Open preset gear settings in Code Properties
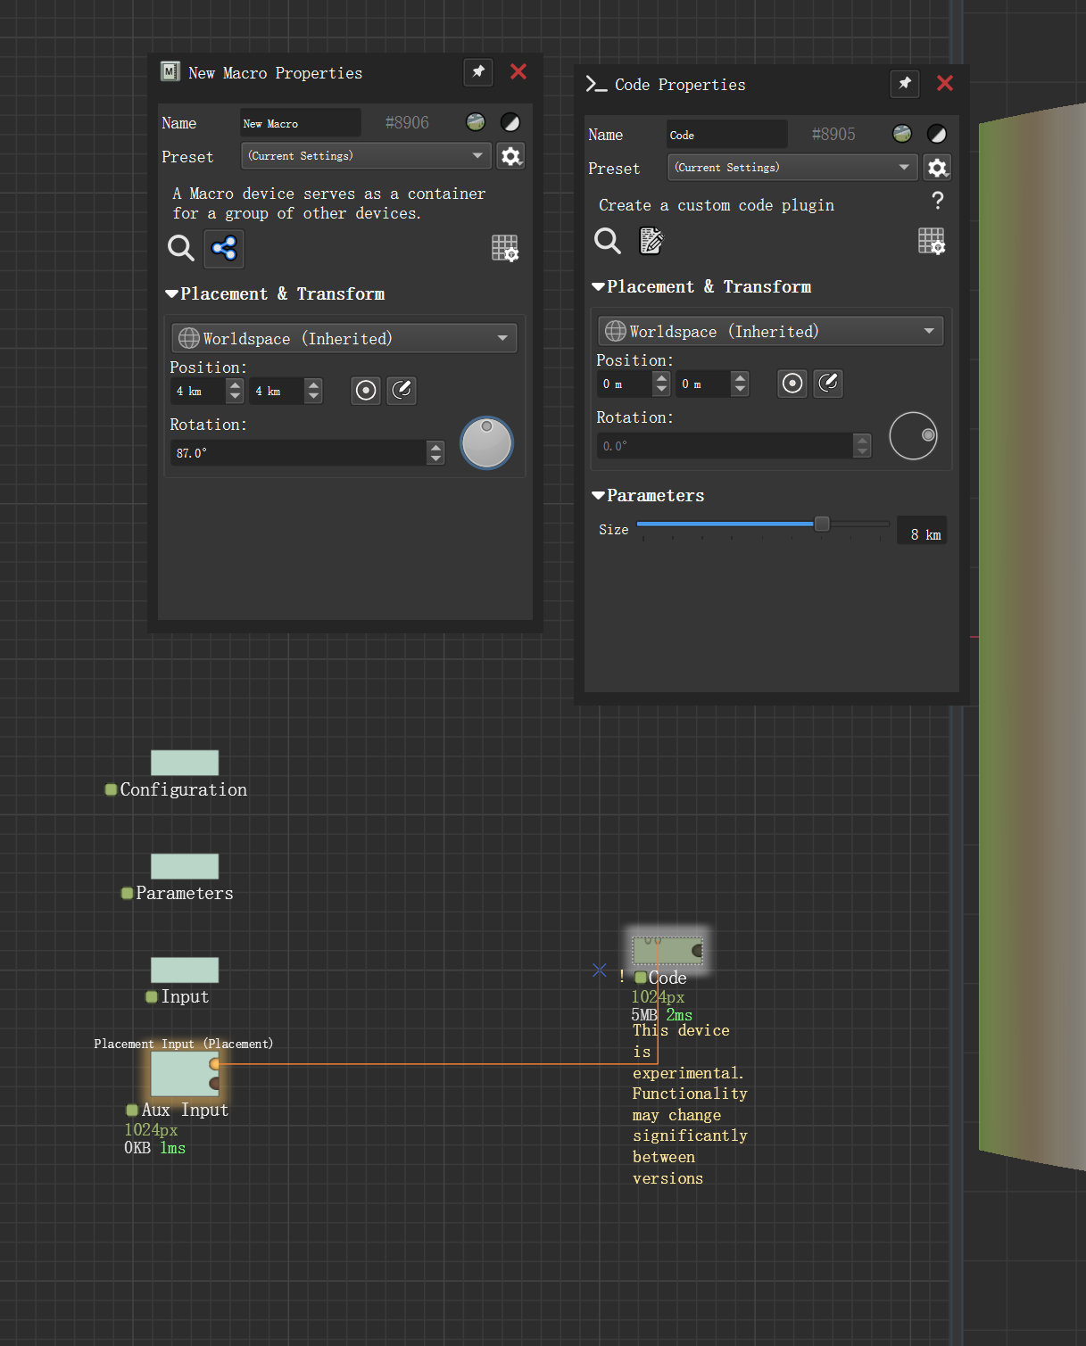1086x1346 pixels. pos(937,168)
